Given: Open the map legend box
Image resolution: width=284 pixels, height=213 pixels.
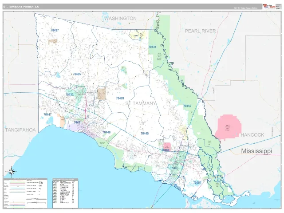Looking at the screenshot, I should click(x=25, y=193).
